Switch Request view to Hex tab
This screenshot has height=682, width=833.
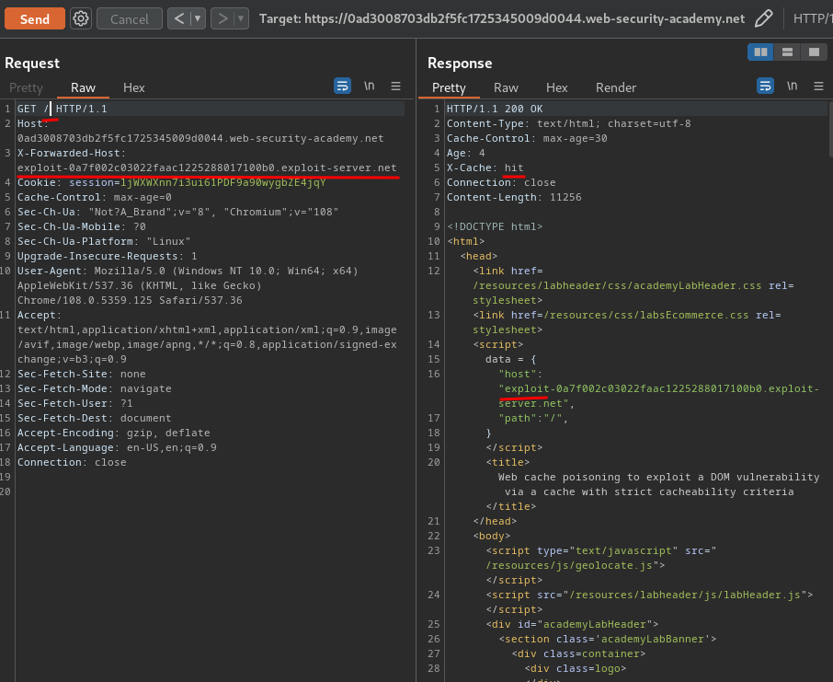pyautogui.click(x=134, y=87)
